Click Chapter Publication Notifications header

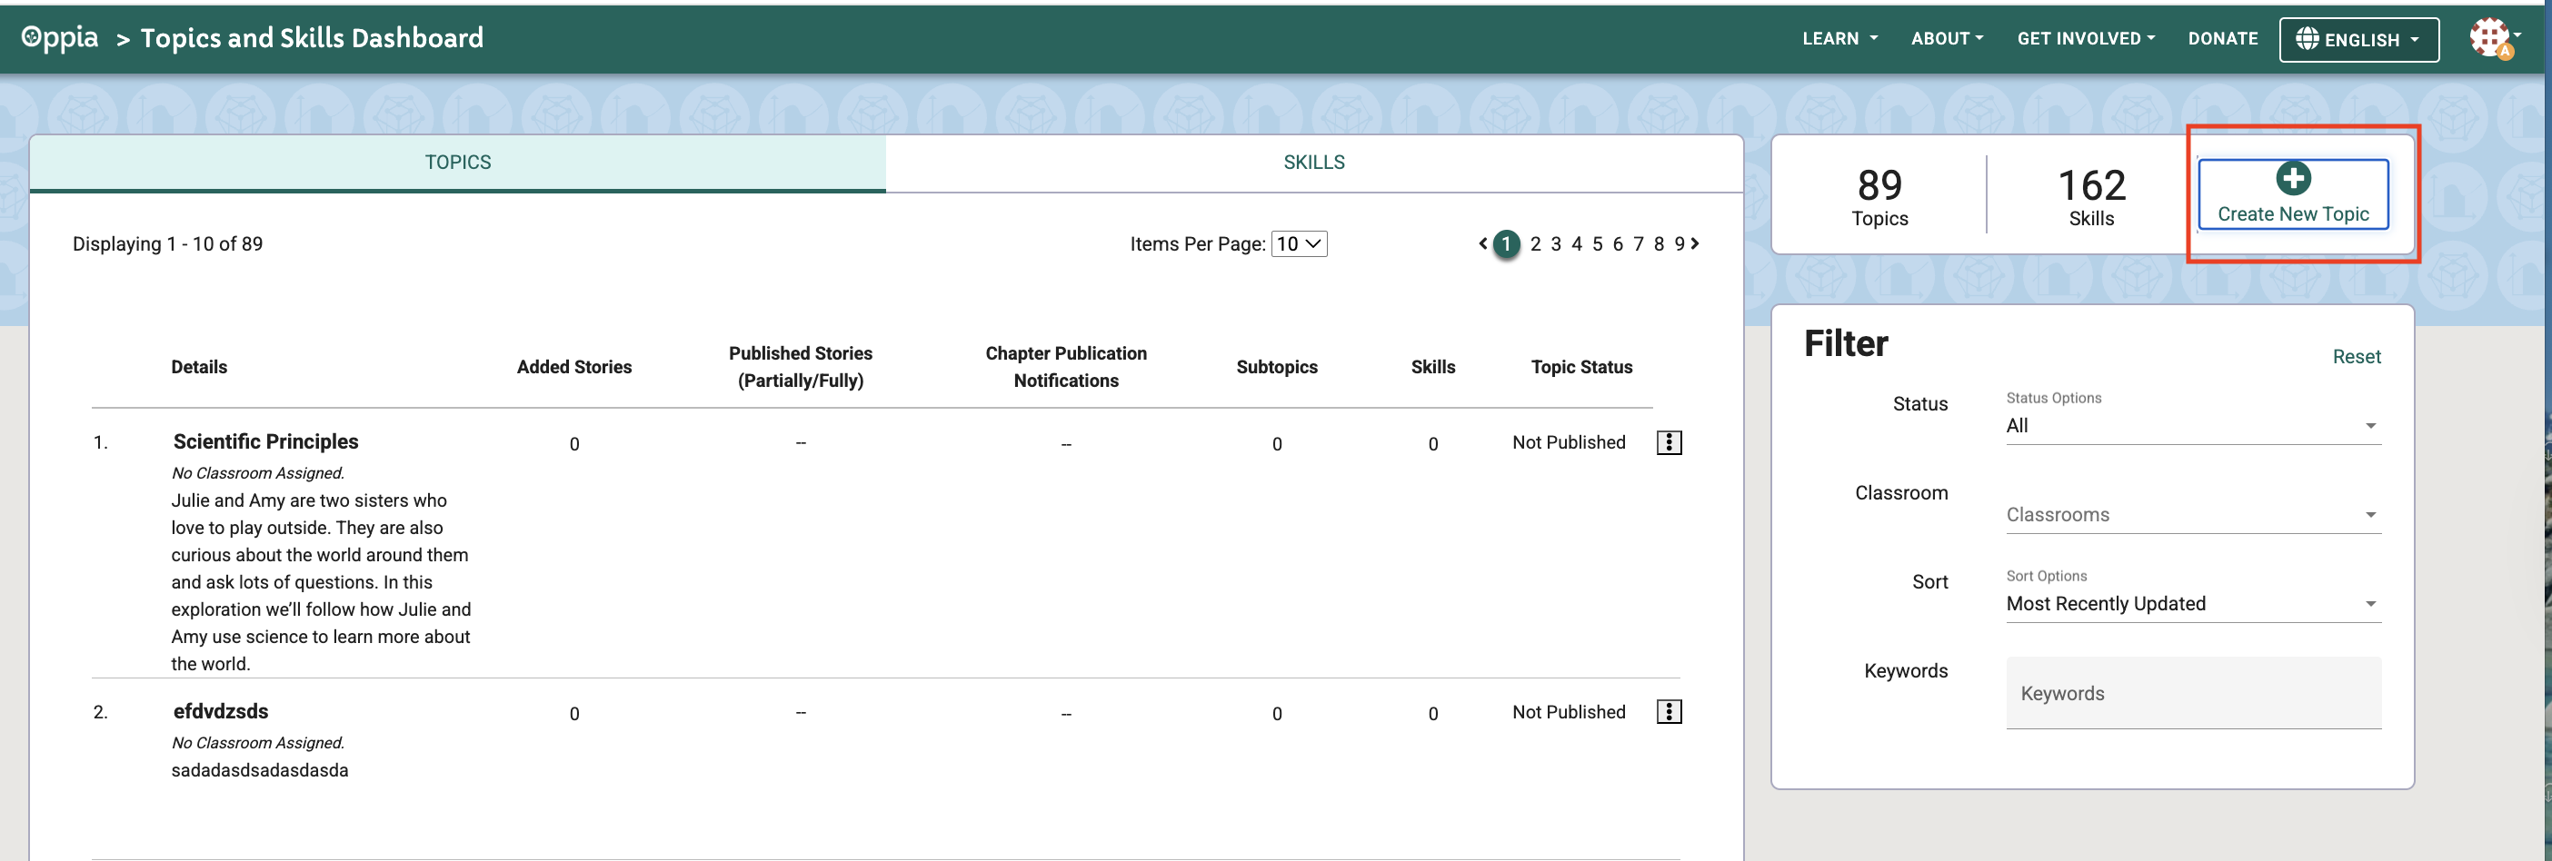pos(1066,367)
